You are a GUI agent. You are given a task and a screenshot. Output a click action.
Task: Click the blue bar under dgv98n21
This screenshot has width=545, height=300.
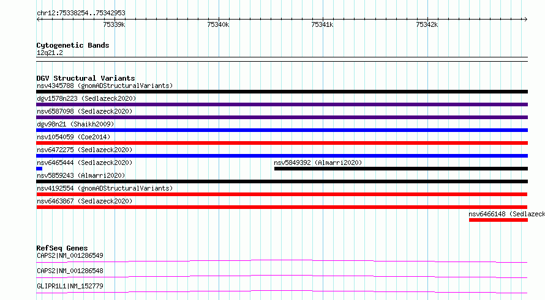282,130
